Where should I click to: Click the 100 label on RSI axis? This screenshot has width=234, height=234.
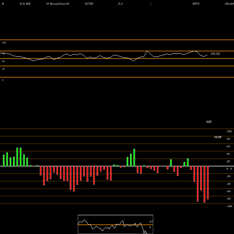4,43
